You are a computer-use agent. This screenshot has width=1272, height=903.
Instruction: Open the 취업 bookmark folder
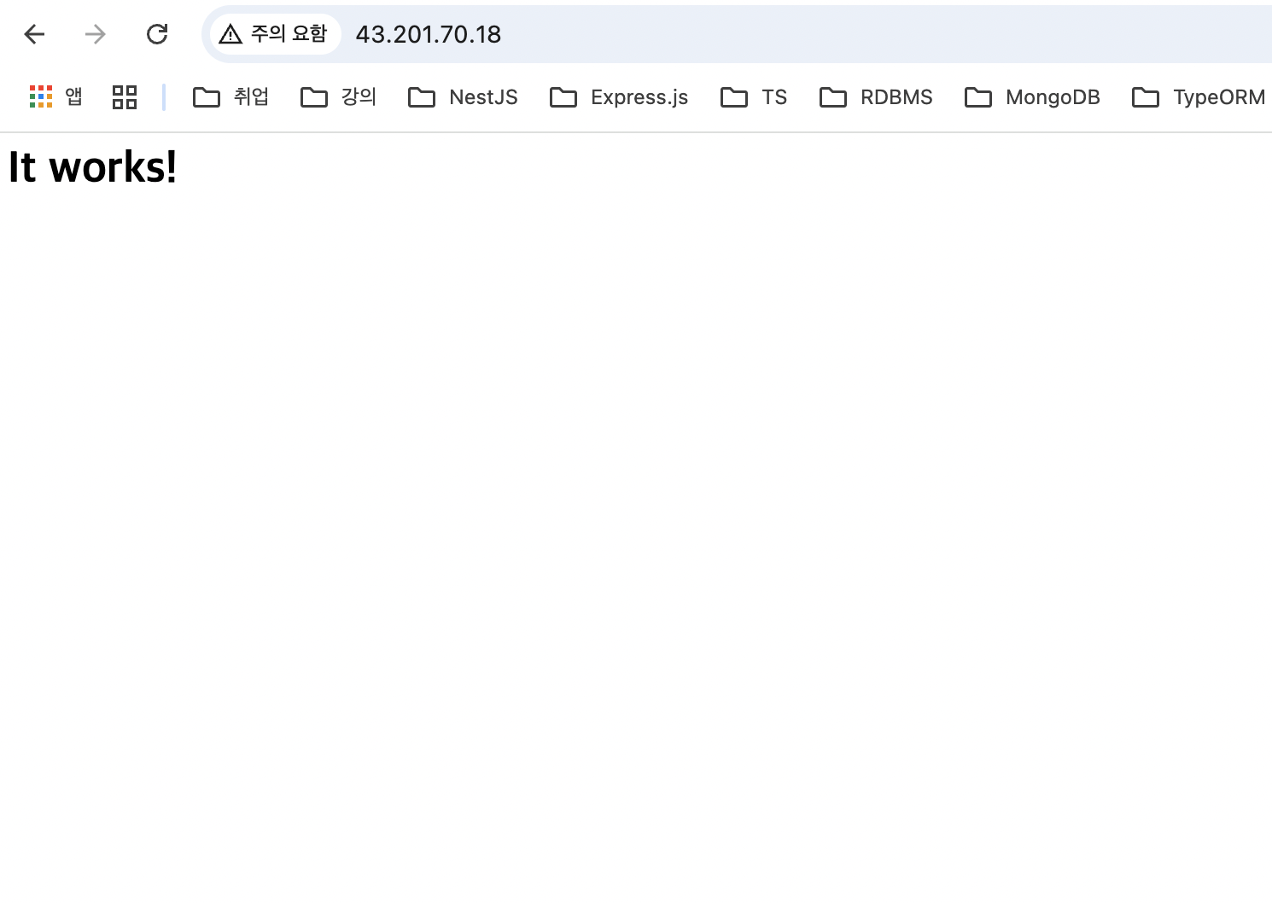coord(230,96)
